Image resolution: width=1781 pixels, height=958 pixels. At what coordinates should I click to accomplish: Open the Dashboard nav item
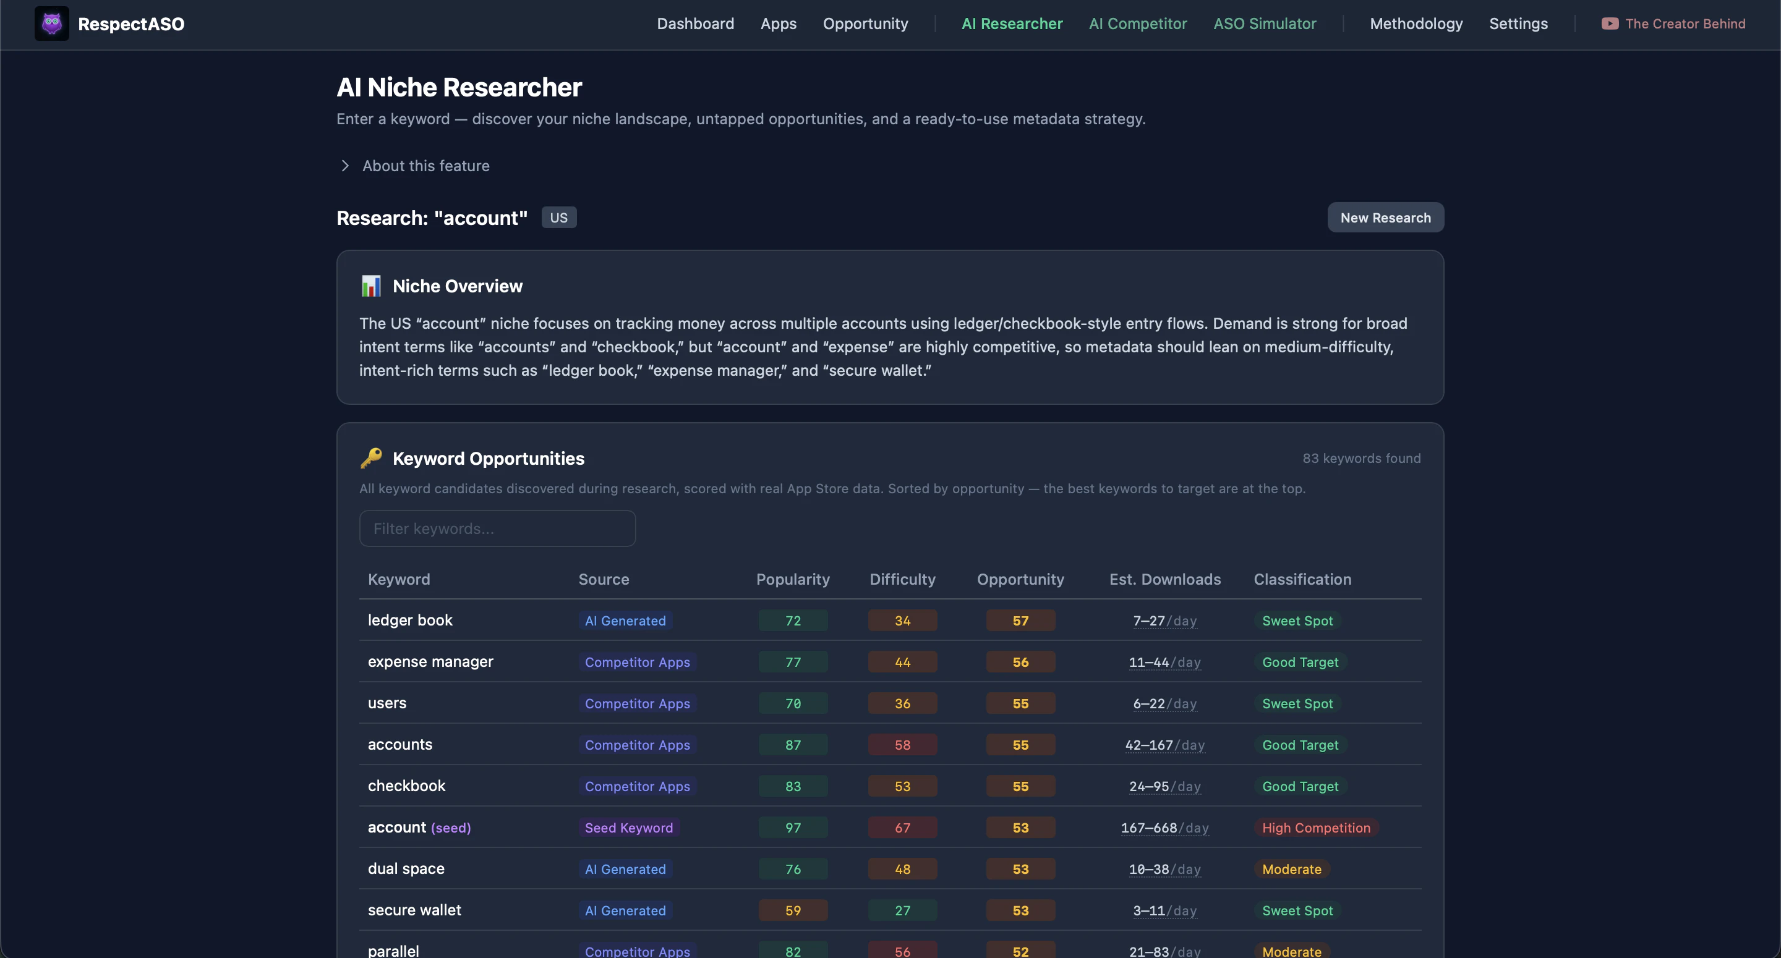coord(695,24)
